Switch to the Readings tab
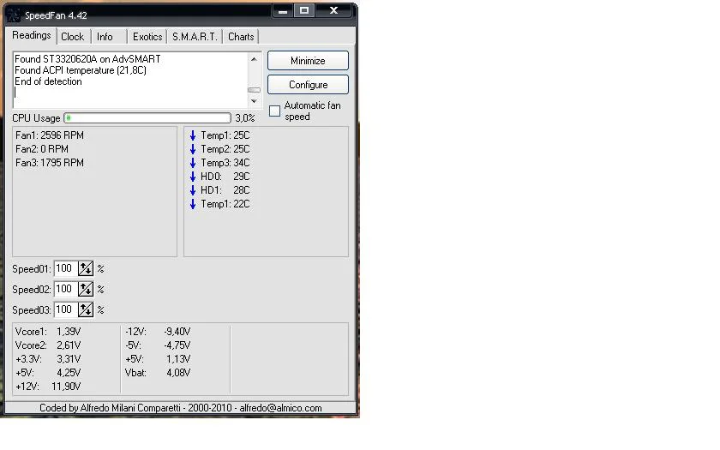The width and height of the screenshot is (720, 450). pos(31,35)
